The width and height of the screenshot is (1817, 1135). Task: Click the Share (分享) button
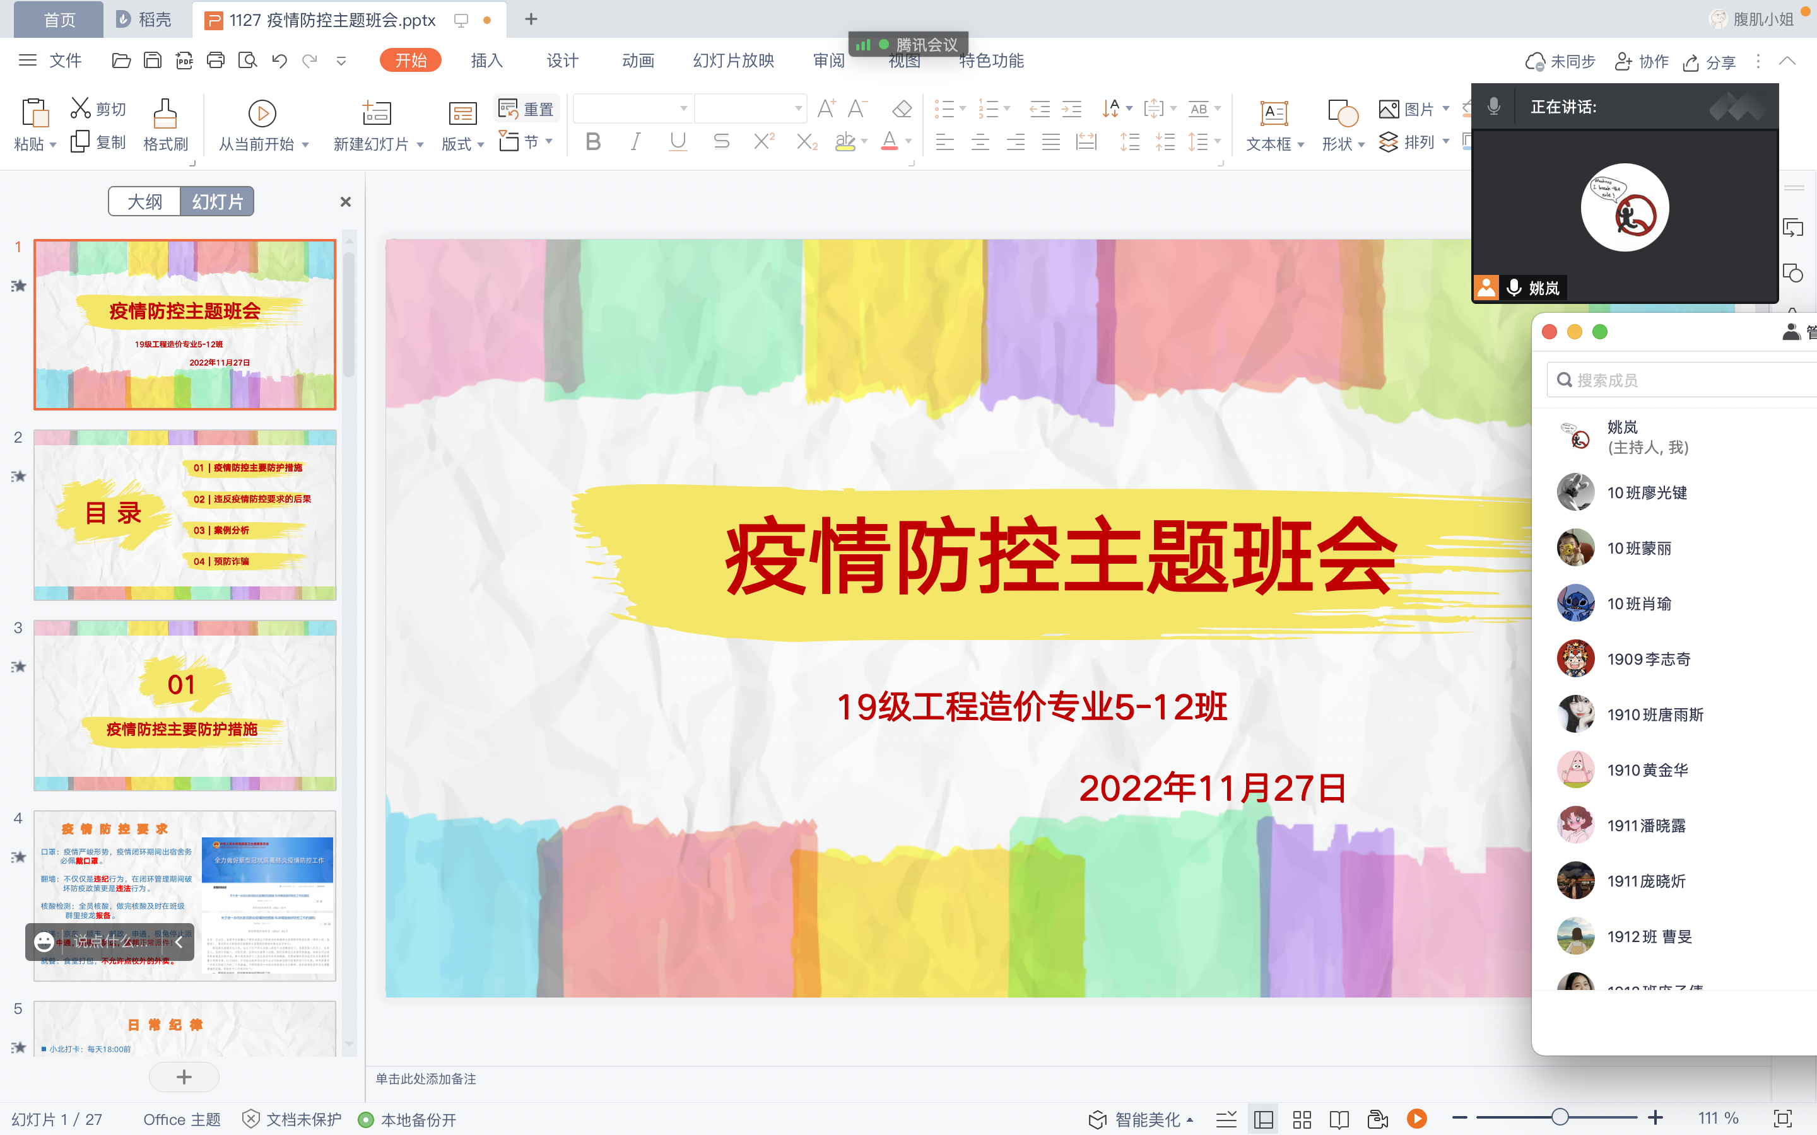point(1710,62)
